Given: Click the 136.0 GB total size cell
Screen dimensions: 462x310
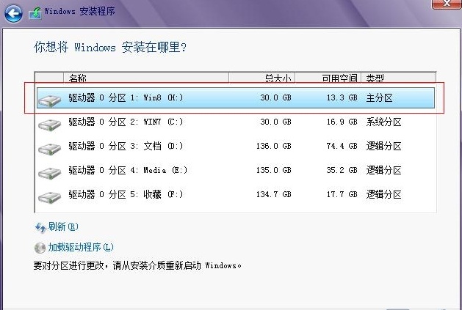Looking at the screenshot, I should coord(274,146).
